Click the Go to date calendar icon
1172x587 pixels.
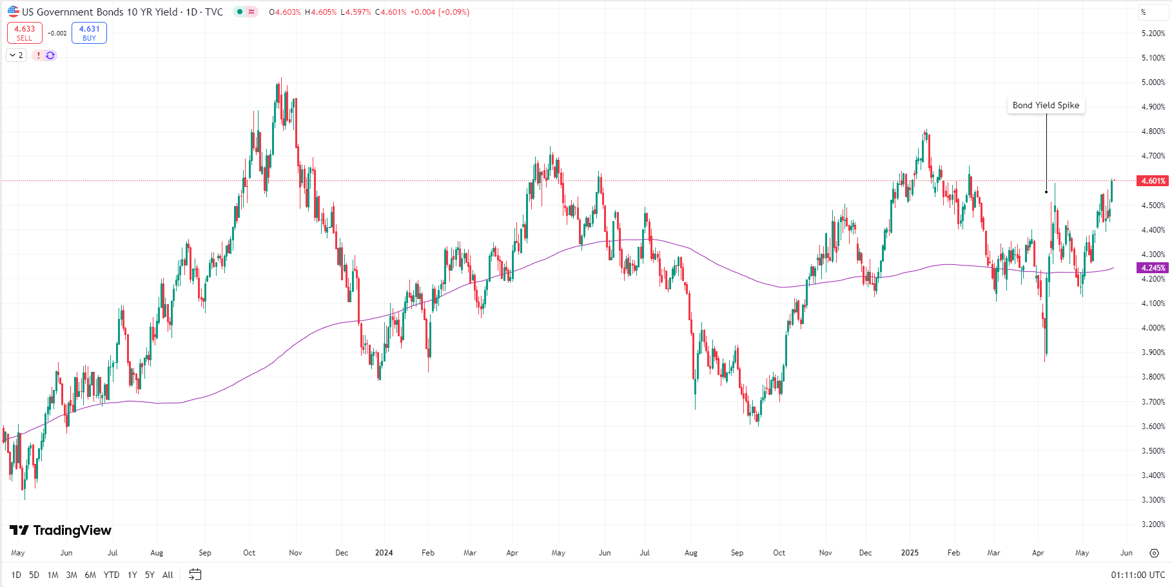195,574
